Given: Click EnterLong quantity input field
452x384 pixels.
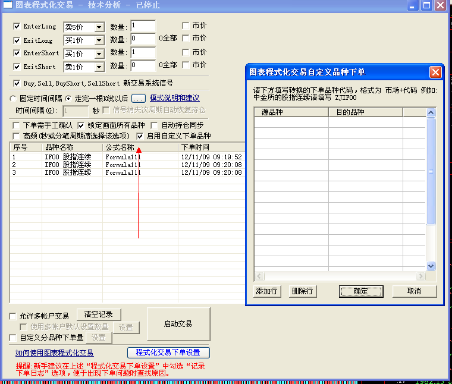Looking at the screenshot, I should tap(143, 26).
